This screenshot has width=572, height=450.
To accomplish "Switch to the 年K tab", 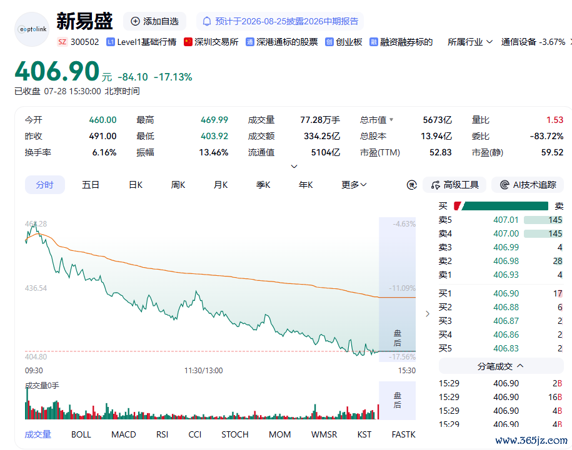I will [306, 185].
